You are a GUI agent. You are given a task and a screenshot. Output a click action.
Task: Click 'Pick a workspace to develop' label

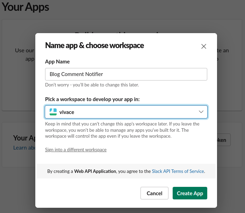pos(92,99)
